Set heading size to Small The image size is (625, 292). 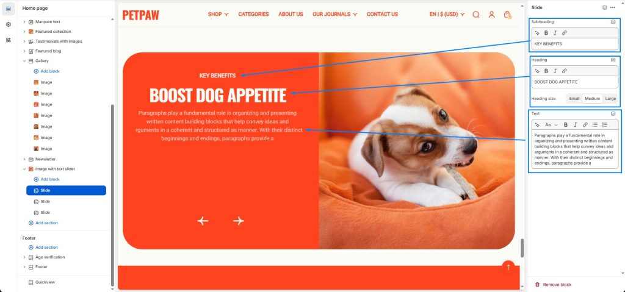pyautogui.click(x=574, y=98)
